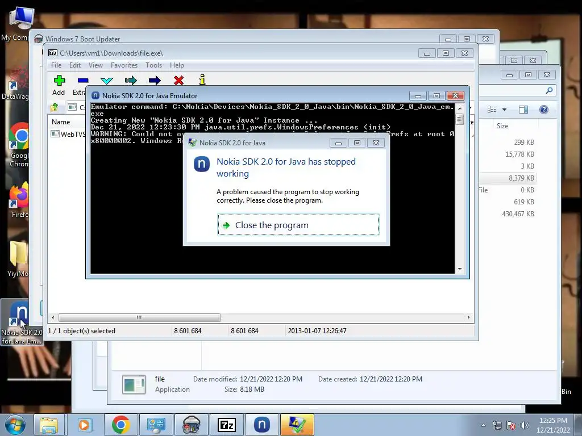Select the WebTVS file row in 7-Zip
582x436 pixels.
pos(69,134)
